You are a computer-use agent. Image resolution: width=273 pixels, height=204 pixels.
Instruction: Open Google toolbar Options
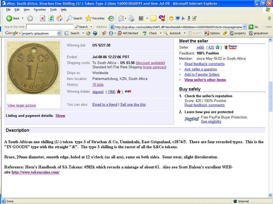pyautogui.click(x=212, y=33)
